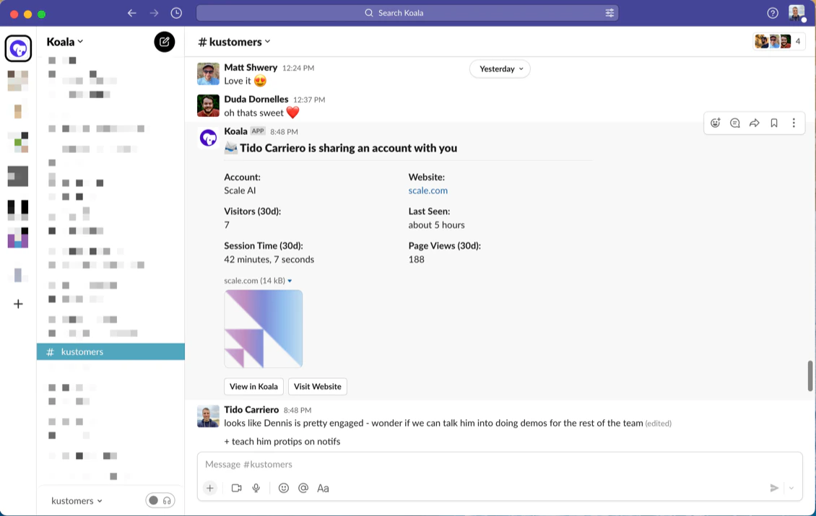Click 'Scale AI' account value
The image size is (816, 516).
pyautogui.click(x=240, y=191)
